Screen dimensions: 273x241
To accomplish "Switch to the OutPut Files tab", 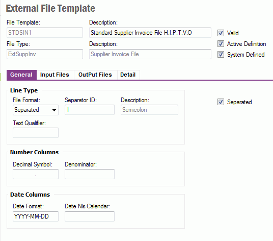I will click(x=95, y=75).
